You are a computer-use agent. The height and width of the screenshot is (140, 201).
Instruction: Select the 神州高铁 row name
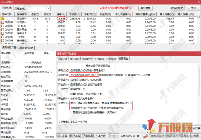pyautogui.click(x=22, y=41)
